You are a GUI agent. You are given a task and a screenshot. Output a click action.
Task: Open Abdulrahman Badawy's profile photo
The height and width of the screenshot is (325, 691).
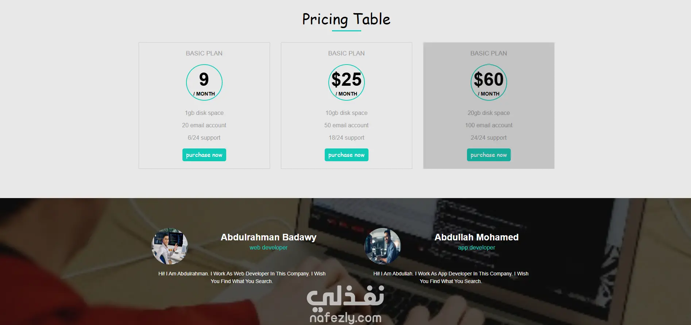[170, 246]
